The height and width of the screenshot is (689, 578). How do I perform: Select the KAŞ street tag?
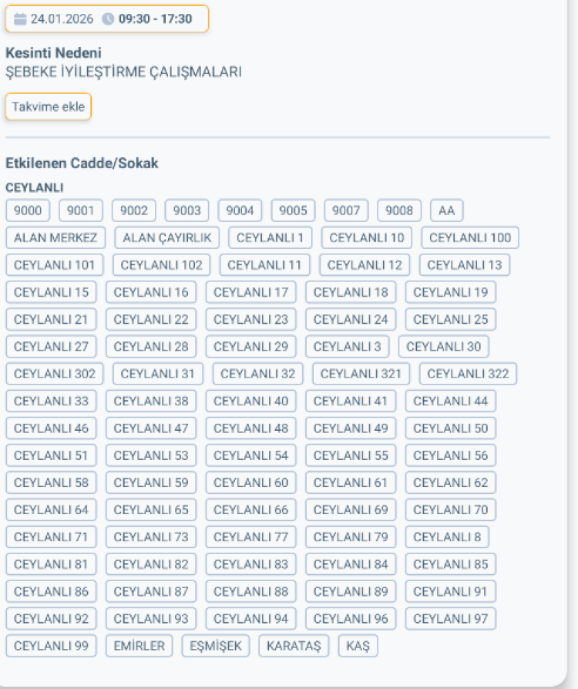(x=359, y=646)
